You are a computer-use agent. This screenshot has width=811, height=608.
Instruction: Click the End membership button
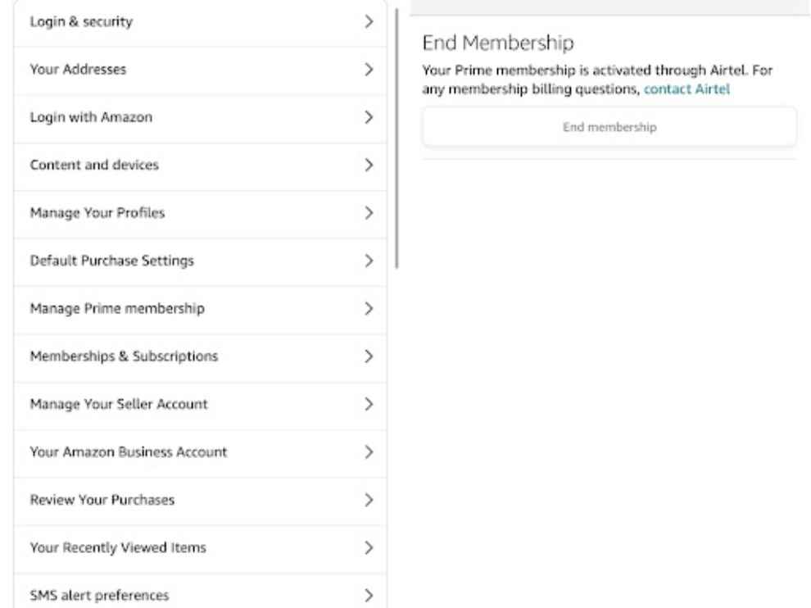[x=609, y=127]
